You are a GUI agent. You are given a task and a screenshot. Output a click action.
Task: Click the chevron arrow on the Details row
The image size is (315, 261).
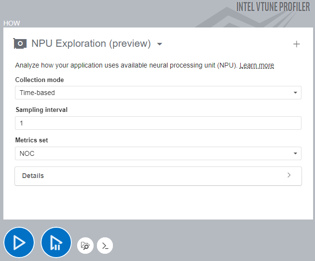coord(289,176)
